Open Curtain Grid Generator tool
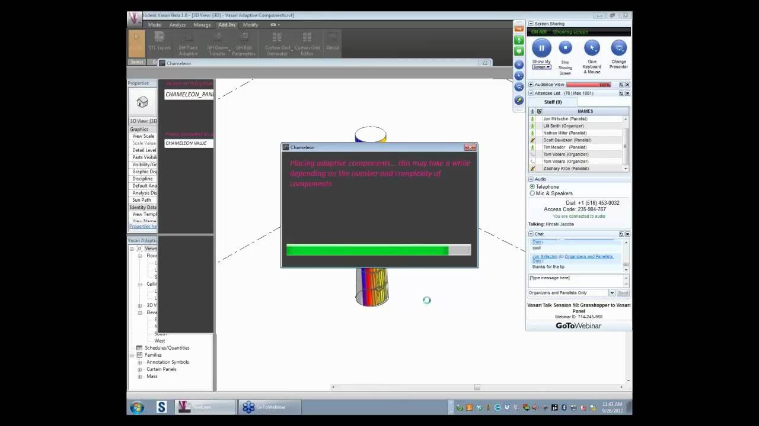The height and width of the screenshot is (426, 759). click(x=277, y=38)
